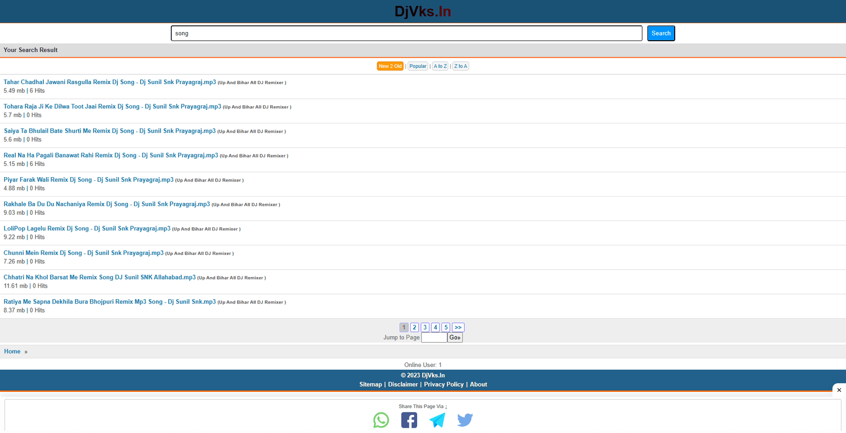Open Chunni Mein Remix Dj Song

pyautogui.click(x=84, y=252)
